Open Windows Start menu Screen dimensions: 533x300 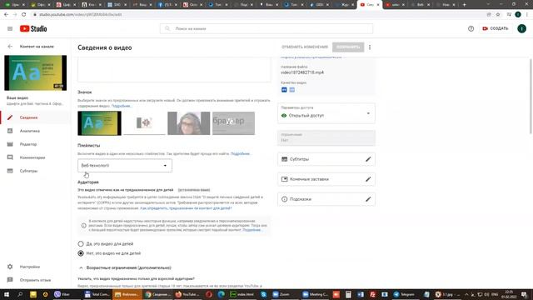click(7, 294)
